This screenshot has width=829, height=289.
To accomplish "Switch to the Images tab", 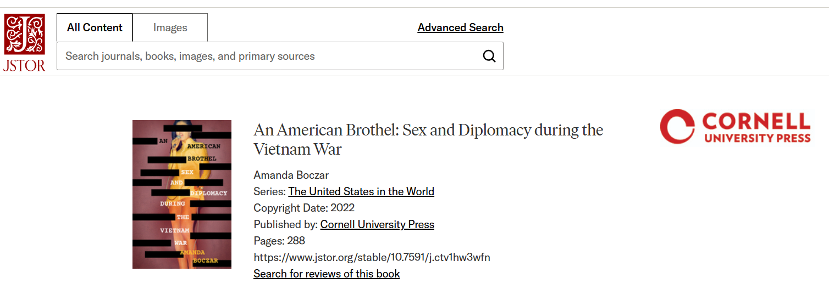I will pyautogui.click(x=170, y=27).
